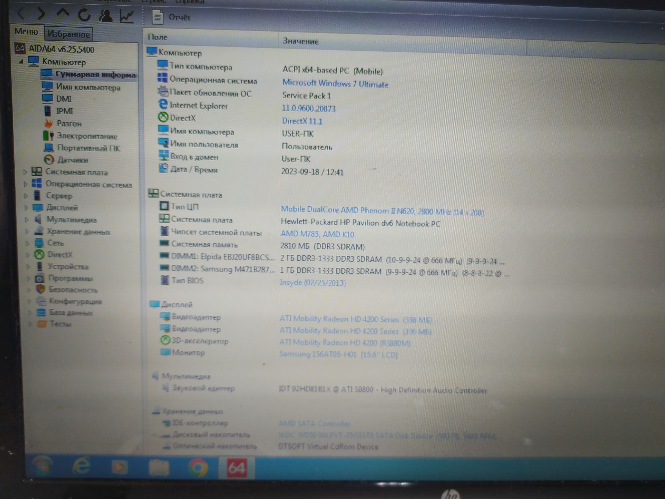The height and width of the screenshot is (499, 665).
Task: Open Samsung 156AT05-H01 monitor link
Action: [x=338, y=354]
